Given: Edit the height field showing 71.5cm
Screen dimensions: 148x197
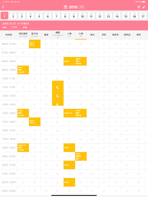Looking at the screenshot, I should [x=14, y=27].
